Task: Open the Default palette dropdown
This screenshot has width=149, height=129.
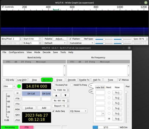Action: [55, 43]
